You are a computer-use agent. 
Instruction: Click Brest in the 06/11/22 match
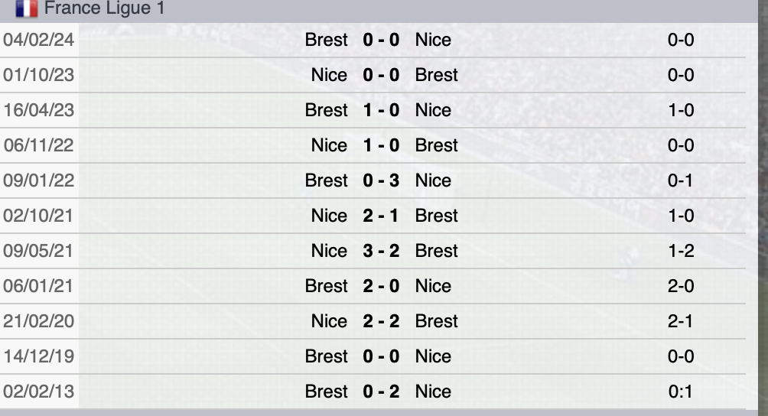(436, 145)
